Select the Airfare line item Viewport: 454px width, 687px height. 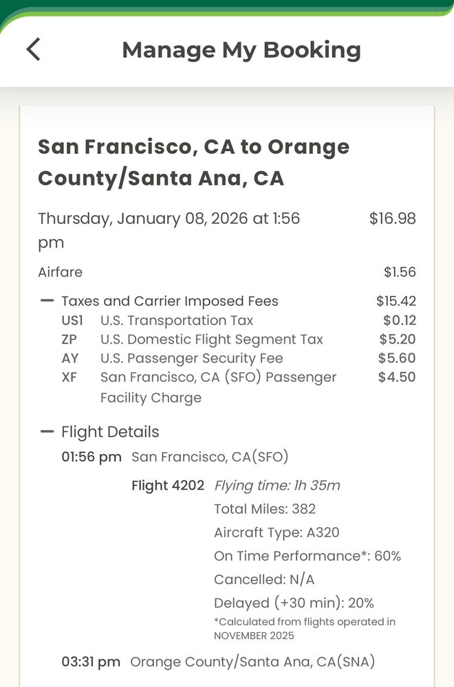click(x=61, y=272)
